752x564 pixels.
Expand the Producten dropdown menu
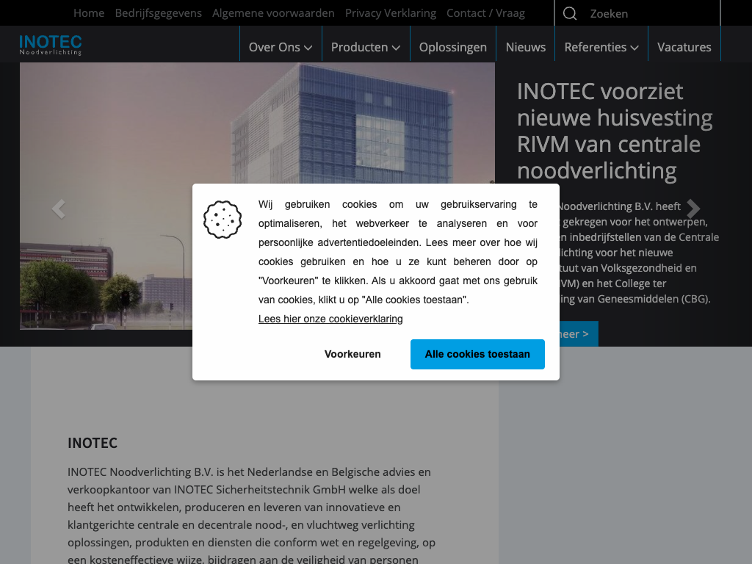coord(365,47)
